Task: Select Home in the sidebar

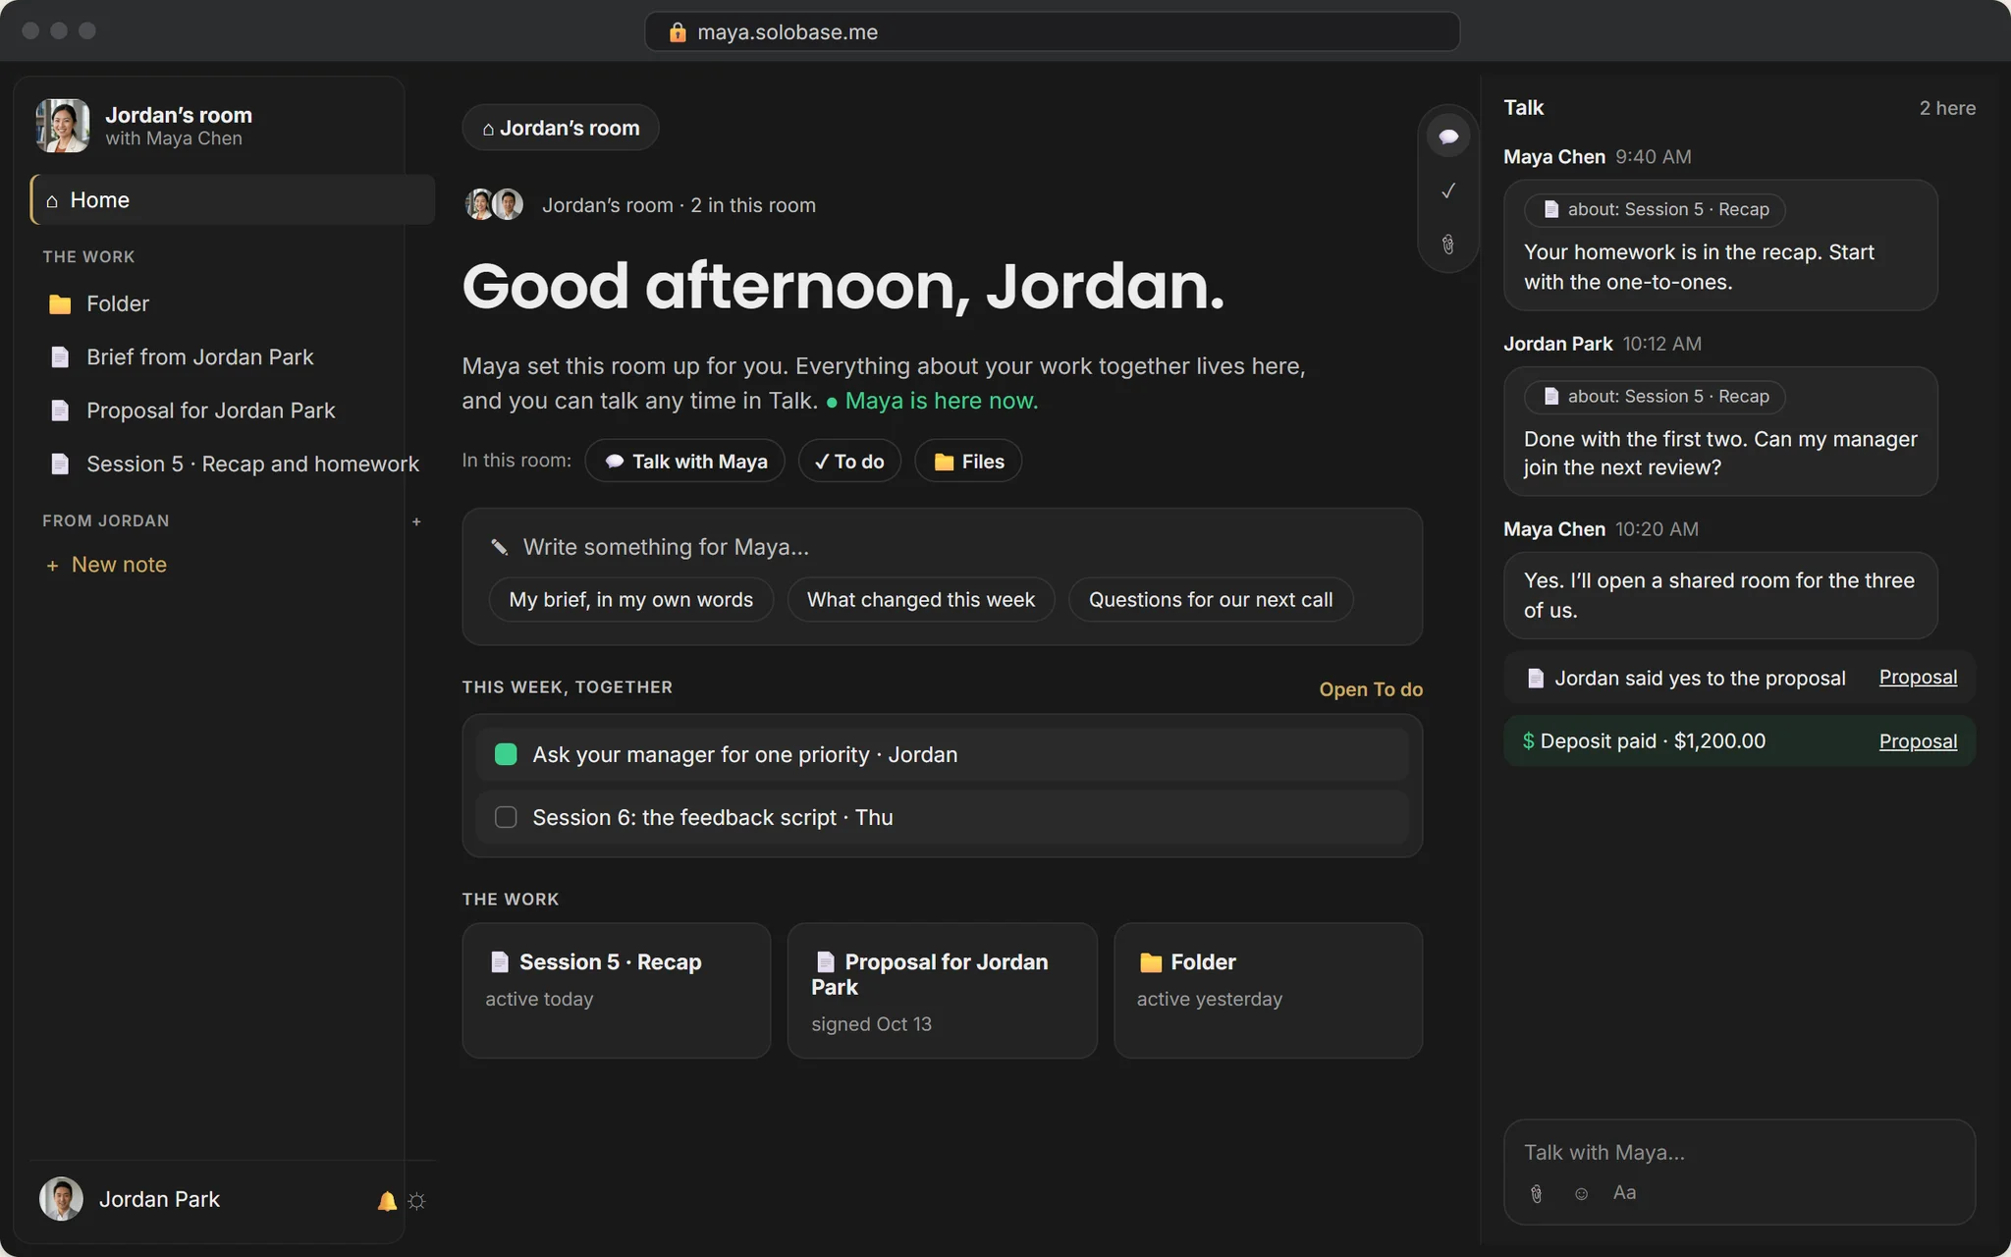Action: pos(233,200)
